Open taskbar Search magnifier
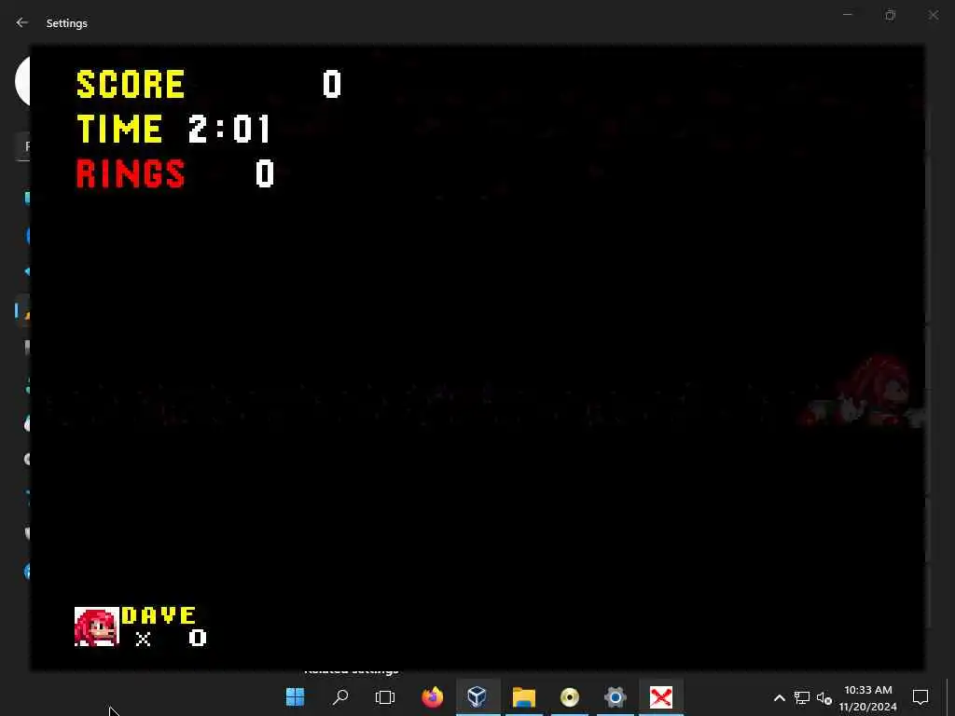 click(339, 696)
